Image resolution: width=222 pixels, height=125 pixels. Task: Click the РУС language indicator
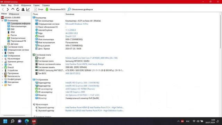click(x=188, y=121)
